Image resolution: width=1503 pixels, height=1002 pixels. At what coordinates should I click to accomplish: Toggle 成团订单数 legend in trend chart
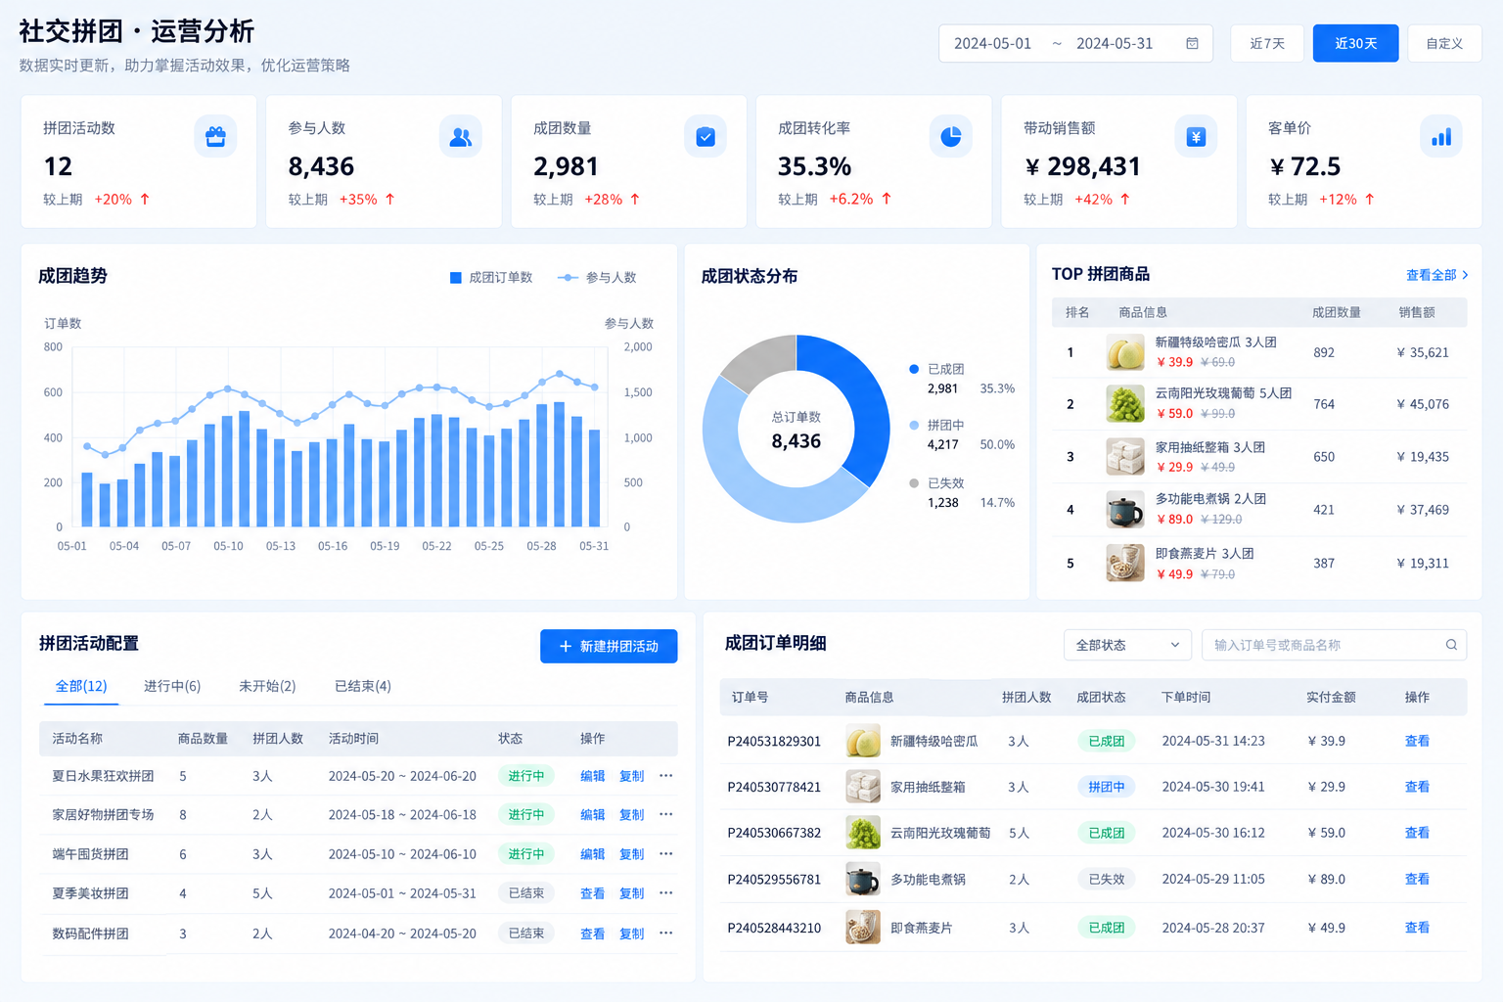point(491,278)
